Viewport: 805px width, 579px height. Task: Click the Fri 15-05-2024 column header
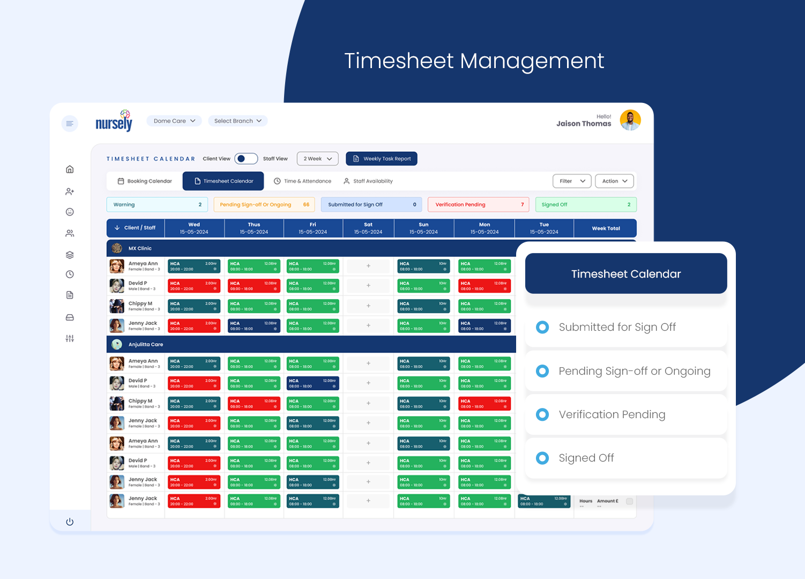[313, 228]
